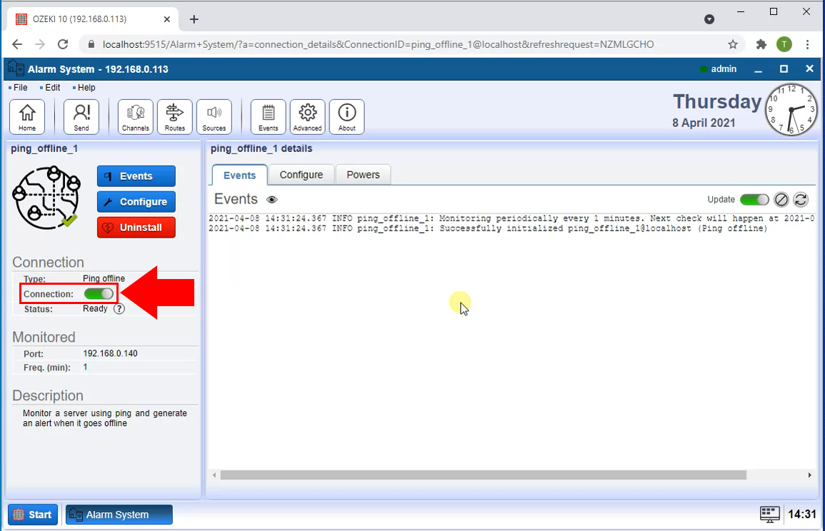The width and height of the screenshot is (825, 531).
Task: Click the eye icon beside Events heading
Action: tap(272, 200)
